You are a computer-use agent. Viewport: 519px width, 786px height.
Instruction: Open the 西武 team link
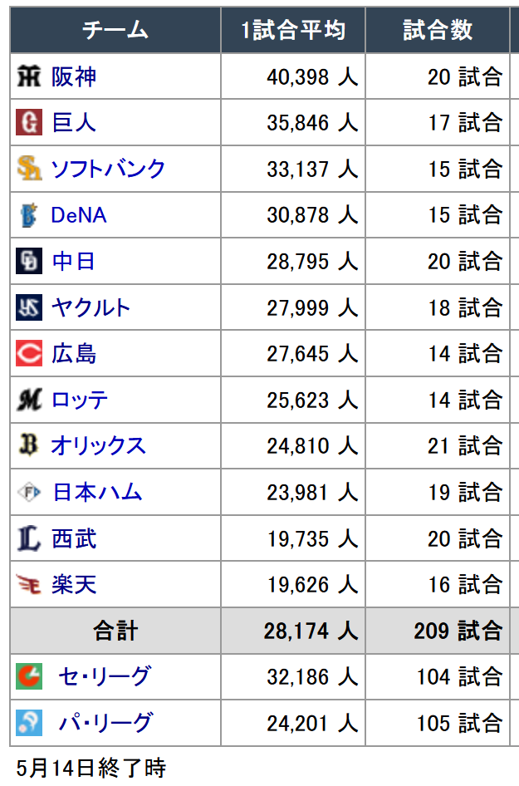pos(74,539)
